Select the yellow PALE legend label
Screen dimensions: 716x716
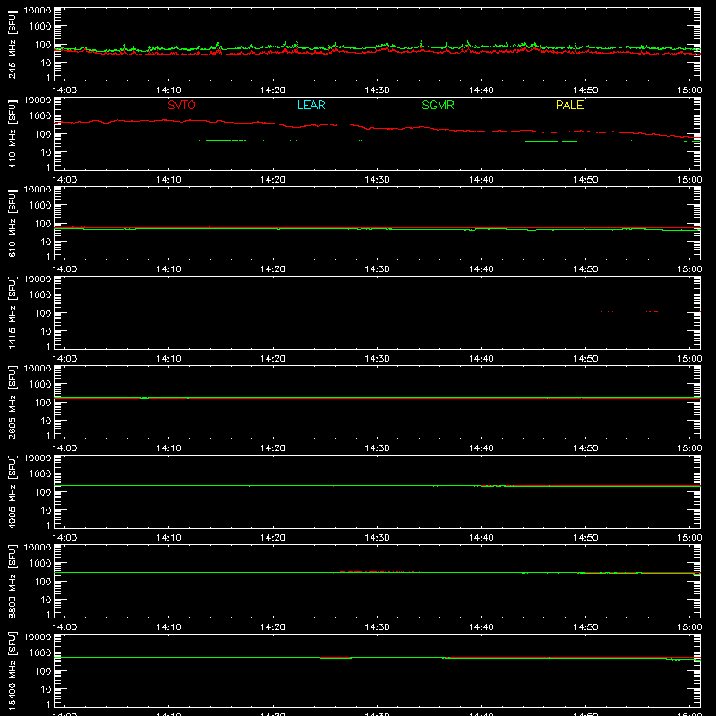tap(569, 105)
